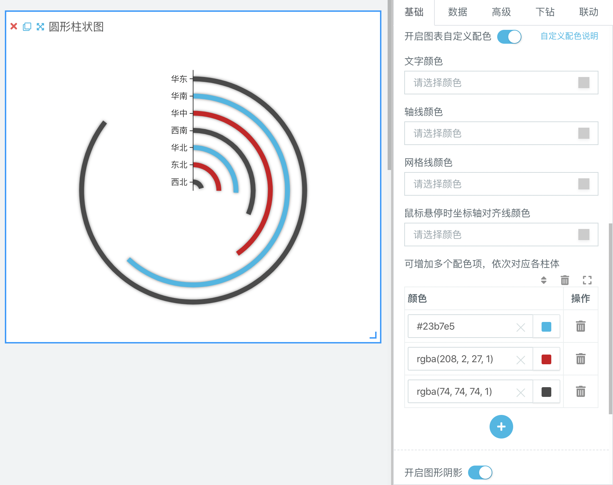
Task: Click the canvas scrollbar beside the chart
Action: point(389,85)
